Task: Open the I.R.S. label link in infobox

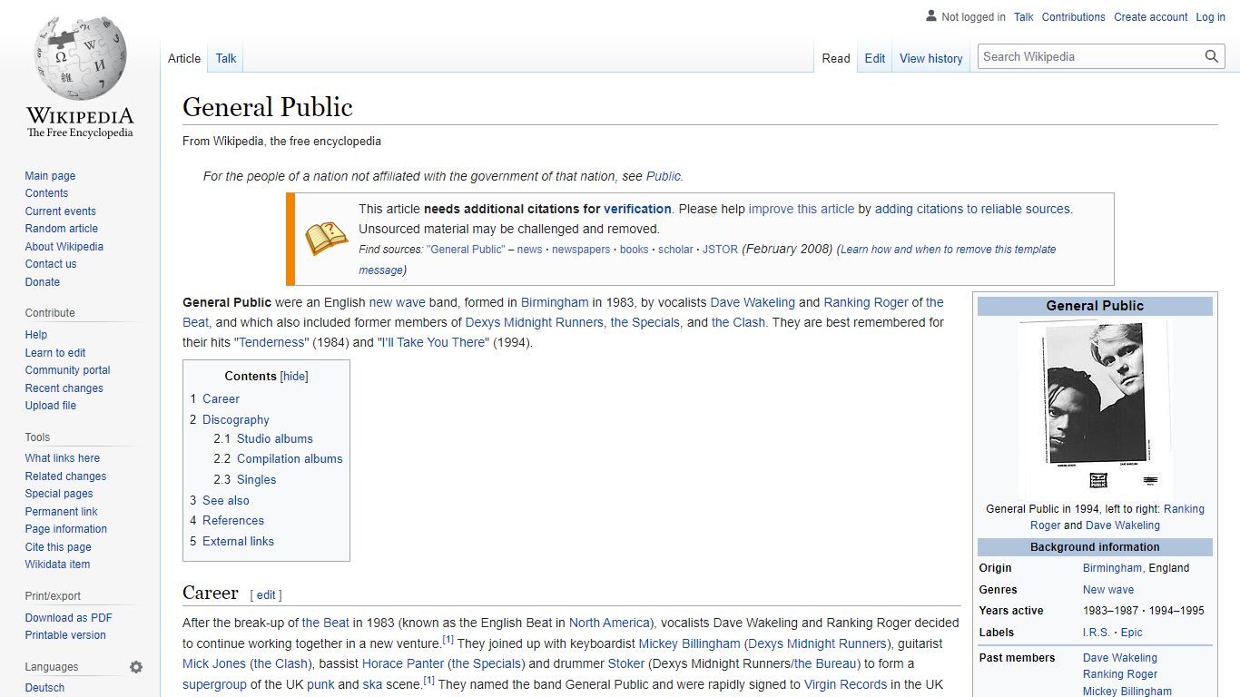Action: point(1096,633)
